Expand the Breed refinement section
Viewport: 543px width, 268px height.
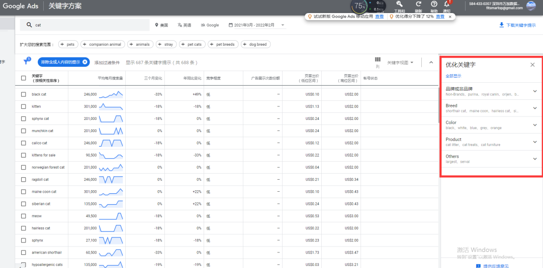coord(534,108)
